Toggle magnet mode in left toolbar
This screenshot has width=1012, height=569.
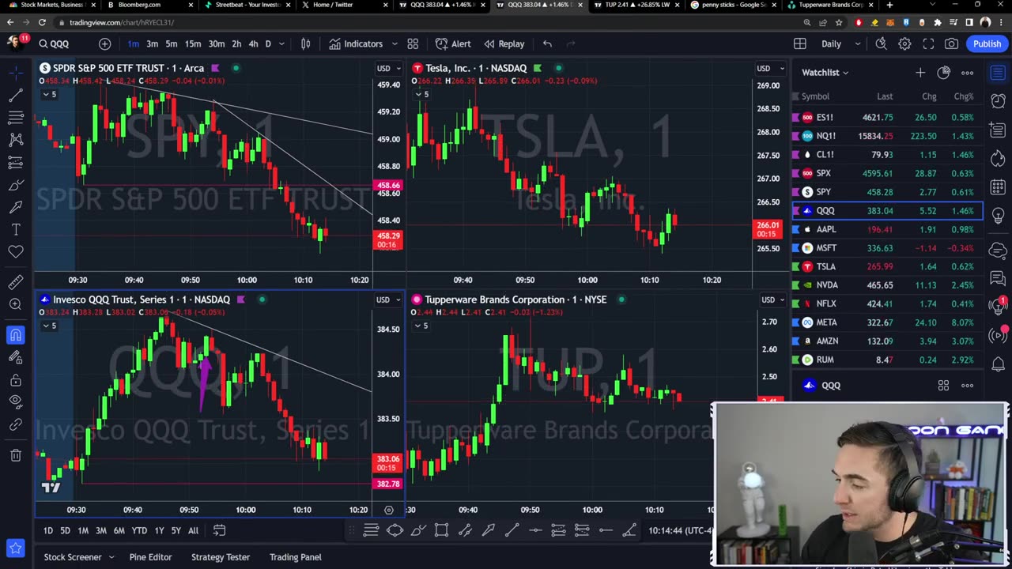coord(15,335)
